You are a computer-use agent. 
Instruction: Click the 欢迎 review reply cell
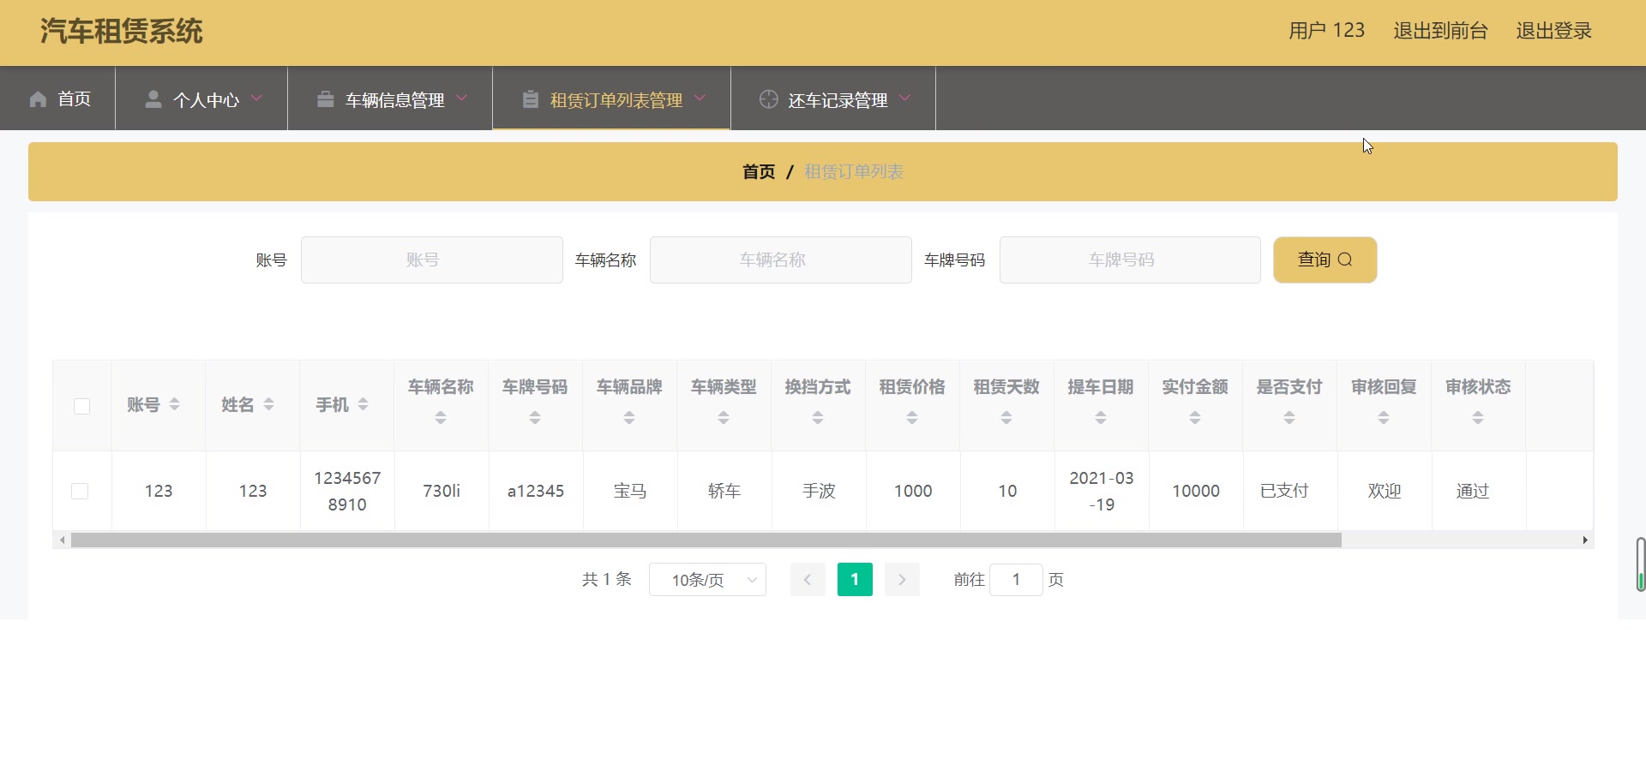[1385, 492]
